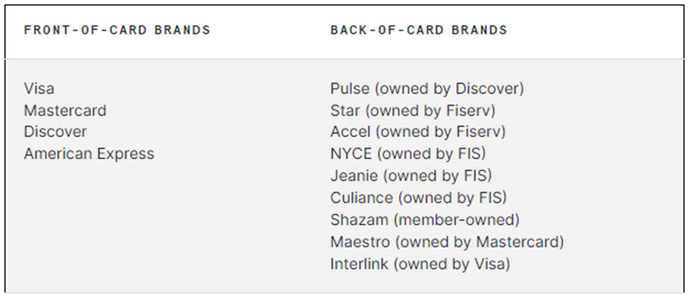Select the American Express entry
The width and height of the screenshot is (689, 299).
[x=89, y=153]
